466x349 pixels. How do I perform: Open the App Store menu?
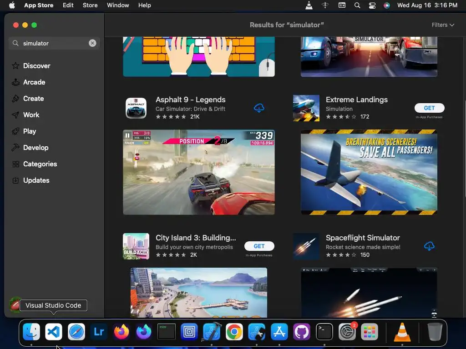[x=39, y=5]
